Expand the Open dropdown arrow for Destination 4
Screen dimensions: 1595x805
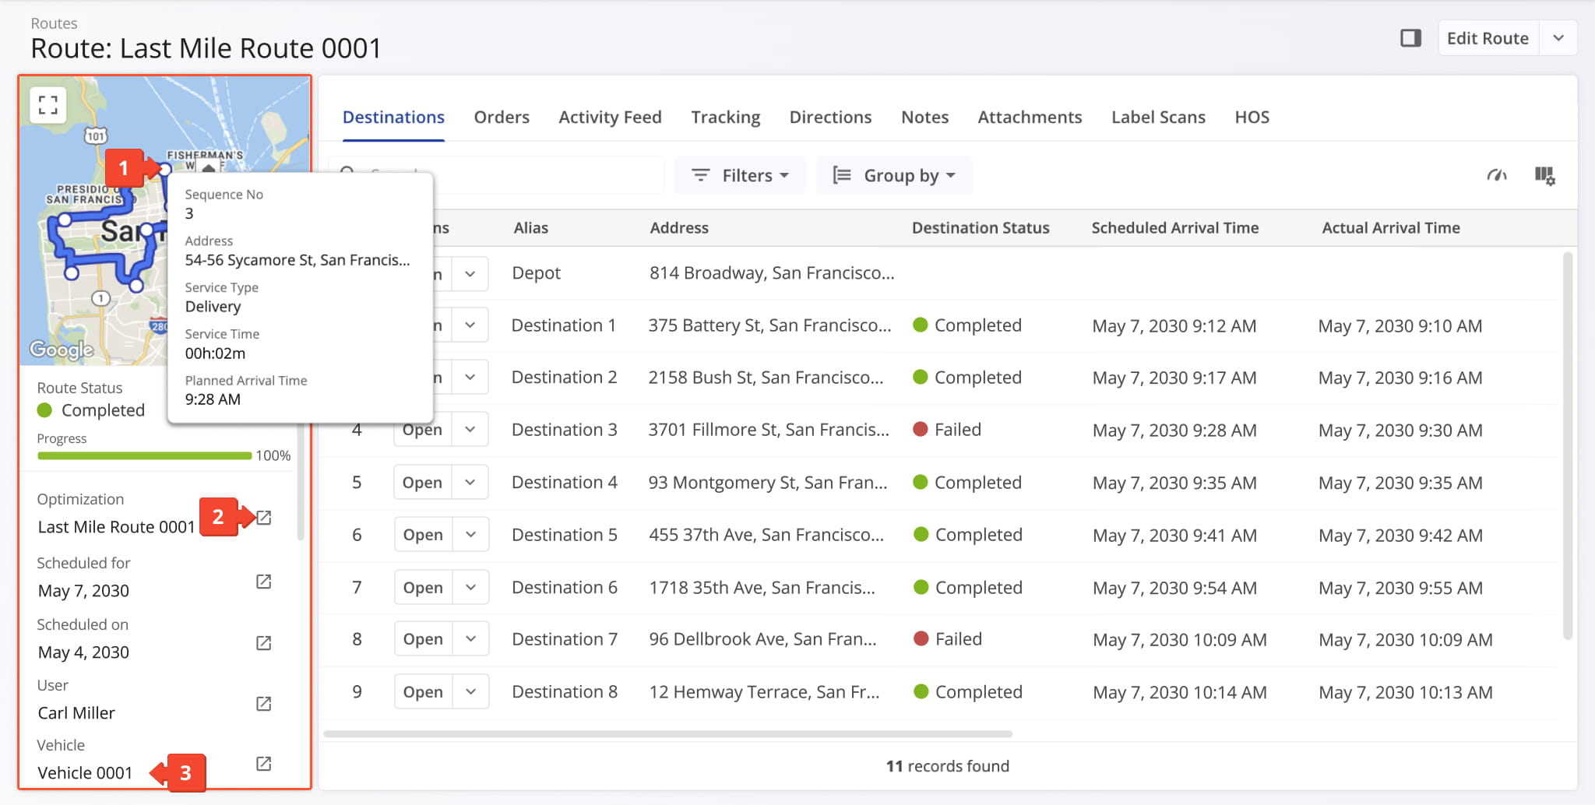click(x=470, y=483)
